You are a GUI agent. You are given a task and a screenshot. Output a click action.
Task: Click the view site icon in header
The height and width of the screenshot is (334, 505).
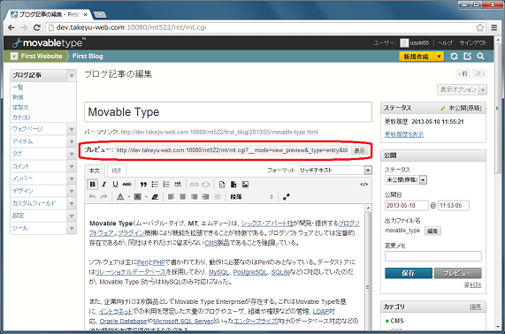point(467,57)
